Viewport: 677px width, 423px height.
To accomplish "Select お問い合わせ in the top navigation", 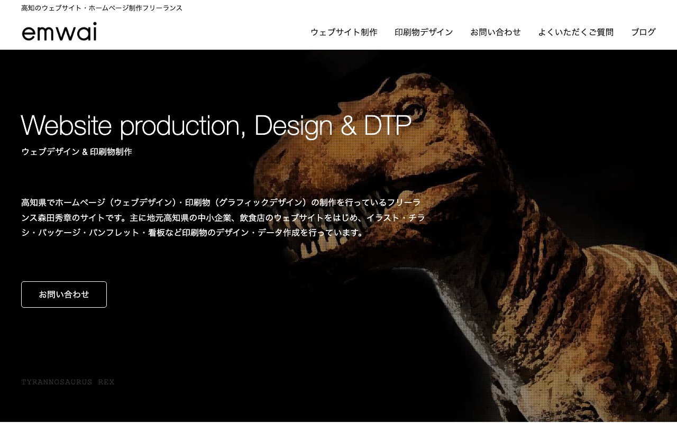I will coord(496,32).
